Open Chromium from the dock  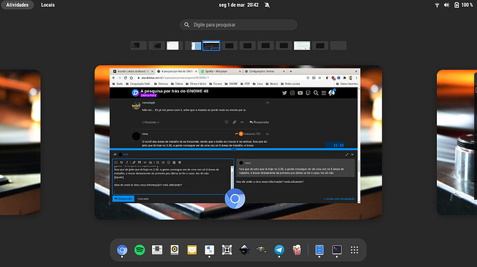click(122, 250)
